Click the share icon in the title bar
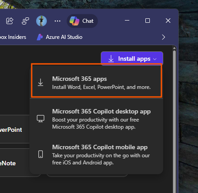This screenshot has height=193, width=198. click(x=10, y=21)
